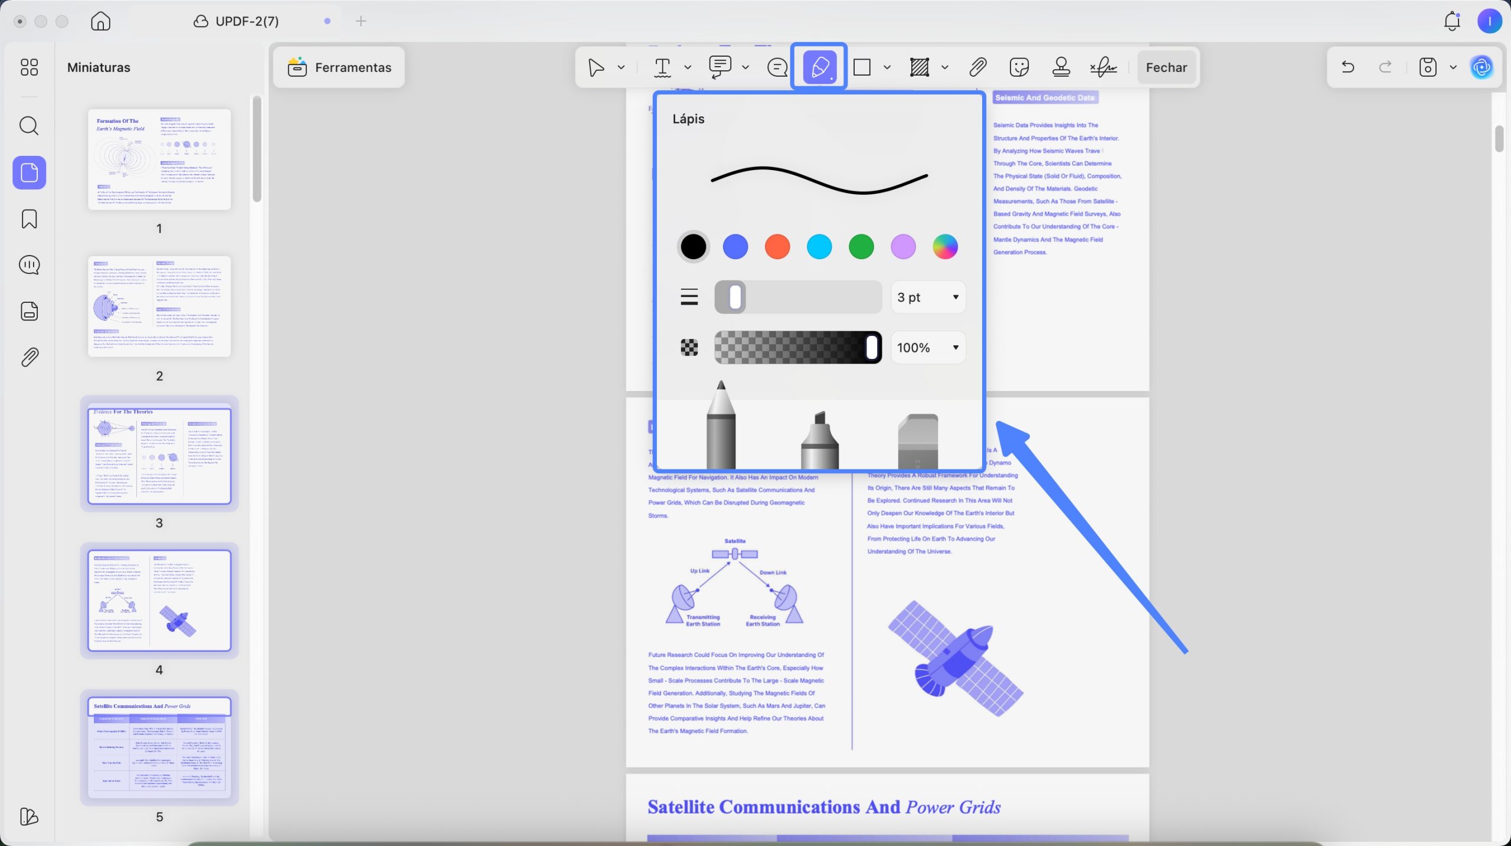Undo the last action

(x=1348, y=67)
